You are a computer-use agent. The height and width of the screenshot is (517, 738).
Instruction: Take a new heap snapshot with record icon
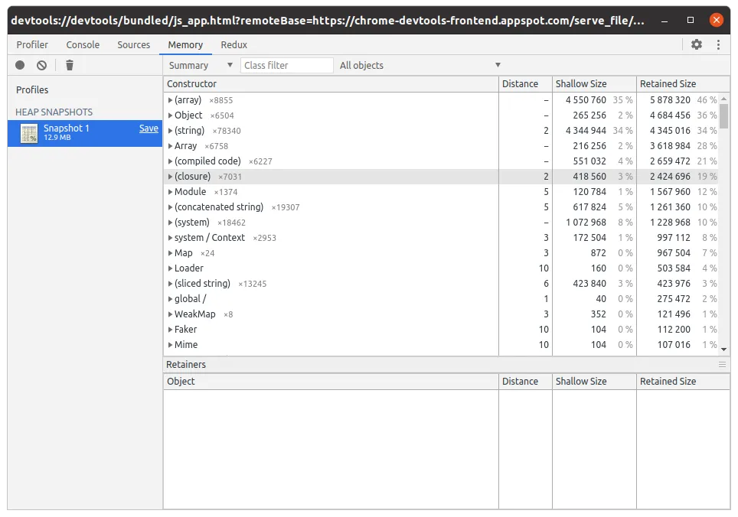[19, 65]
